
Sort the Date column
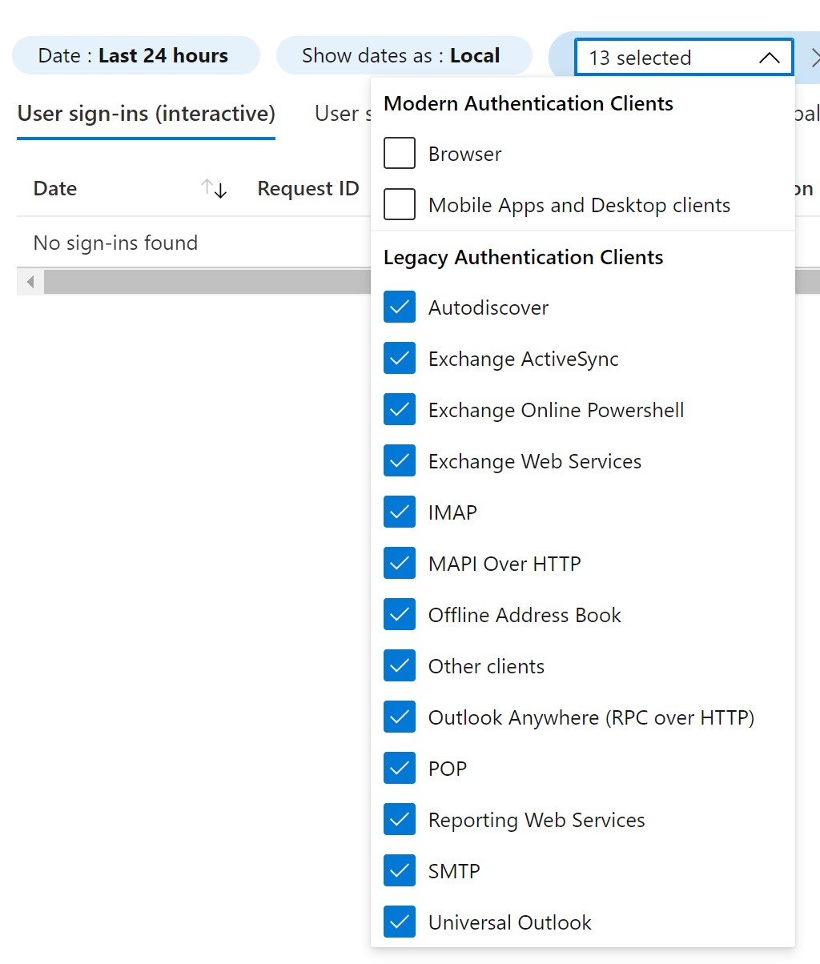point(212,189)
